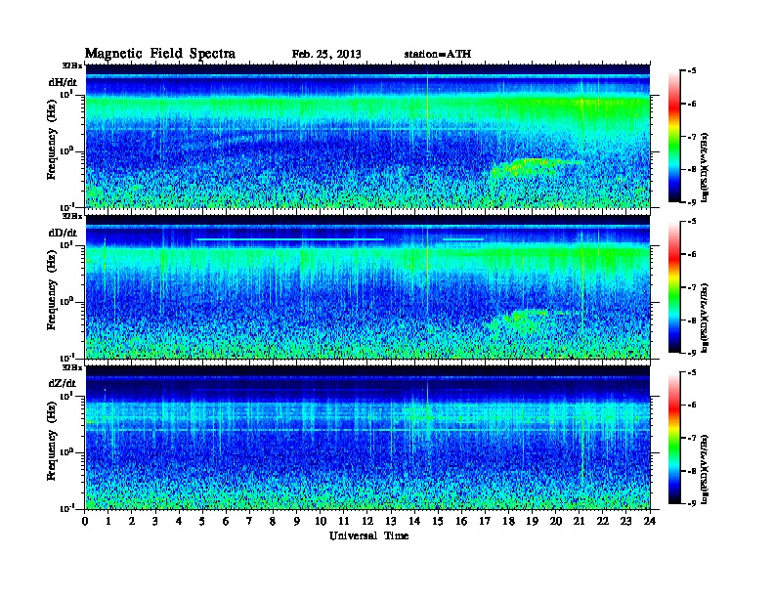Click the color scale bar beside dZ/dt panel
774x598 pixels.
click(x=674, y=438)
